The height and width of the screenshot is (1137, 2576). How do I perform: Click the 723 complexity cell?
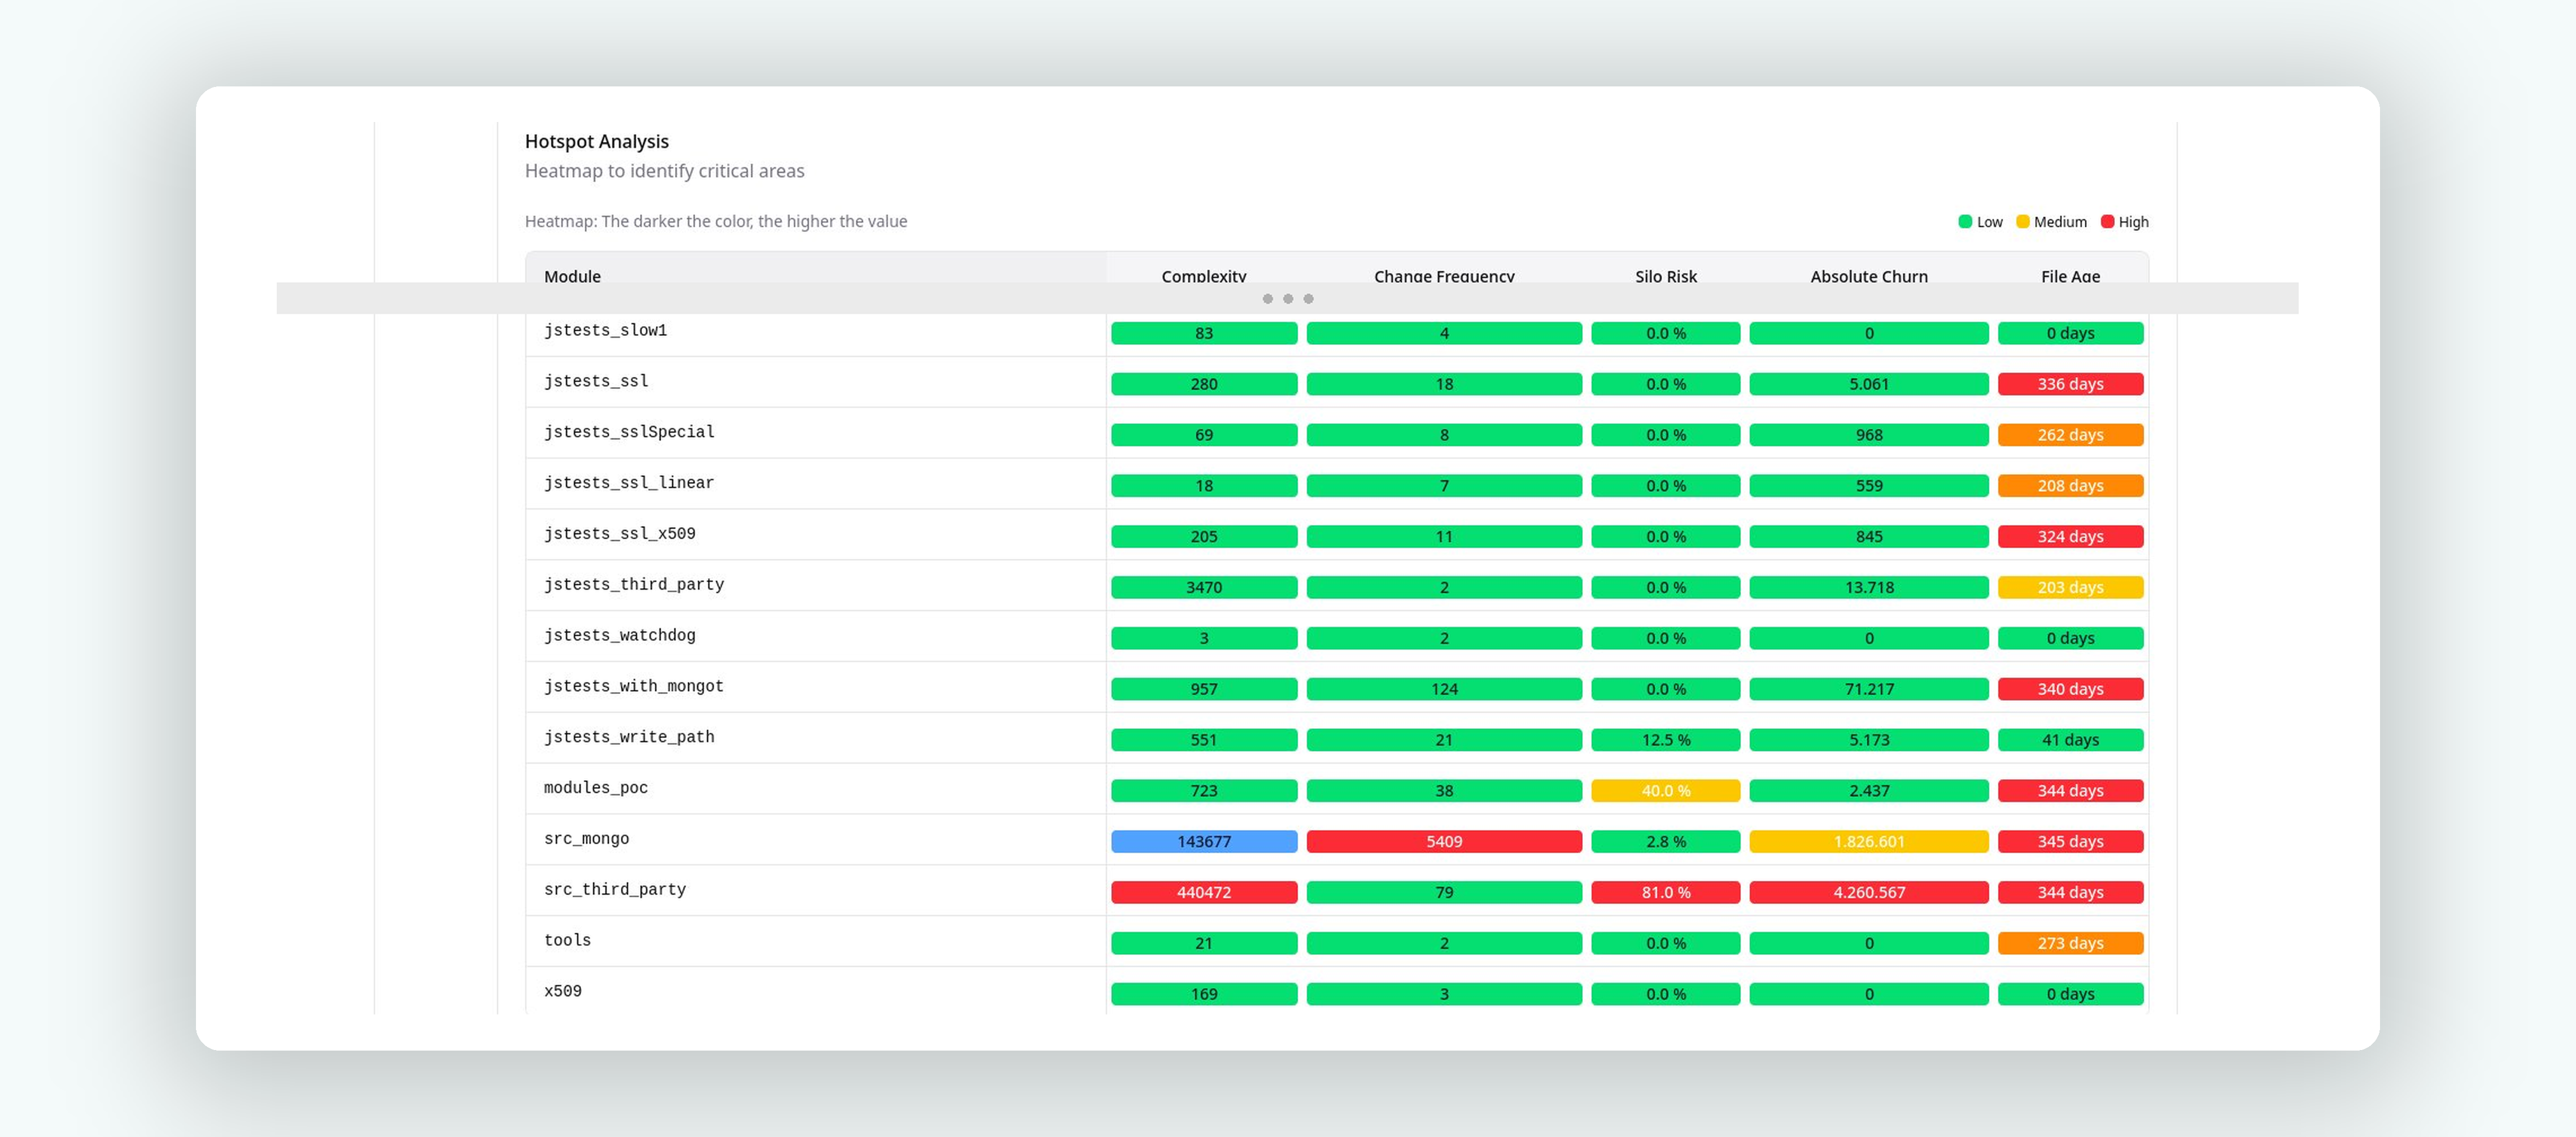tap(1203, 791)
